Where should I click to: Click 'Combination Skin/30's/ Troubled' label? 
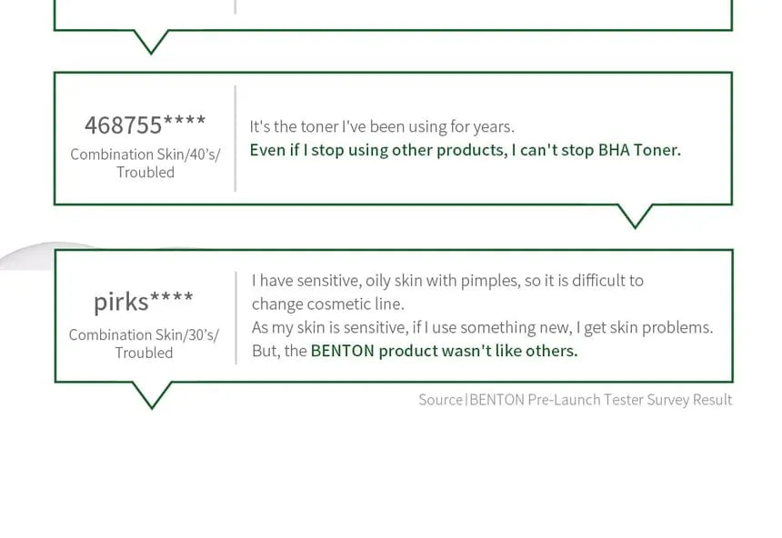pyautogui.click(x=144, y=344)
